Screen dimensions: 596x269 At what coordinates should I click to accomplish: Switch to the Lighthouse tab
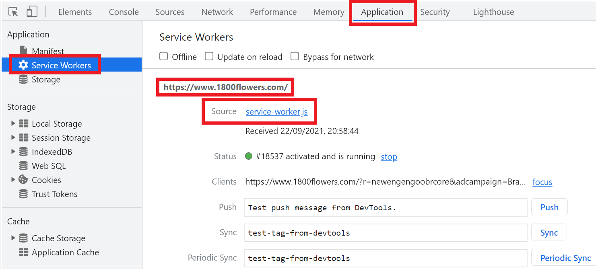[493, 12]
